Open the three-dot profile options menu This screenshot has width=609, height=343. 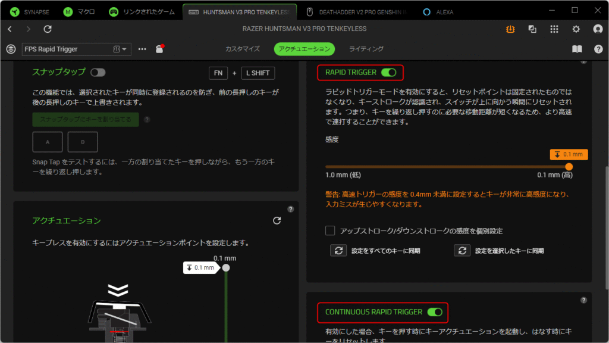pos(142,49)
